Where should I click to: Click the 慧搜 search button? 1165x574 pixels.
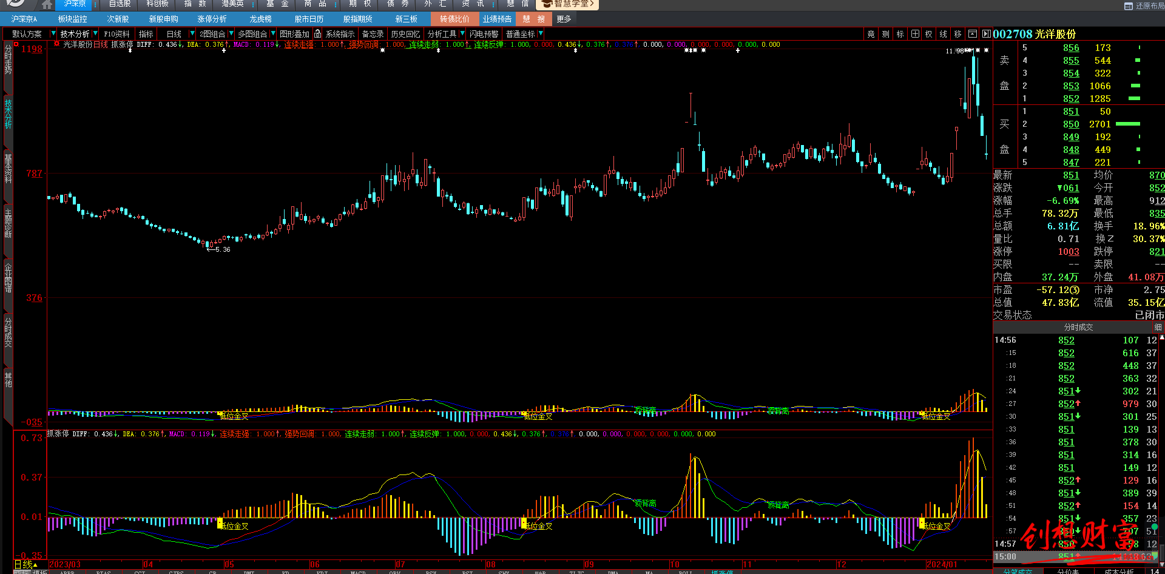click(x=533, y=19)
